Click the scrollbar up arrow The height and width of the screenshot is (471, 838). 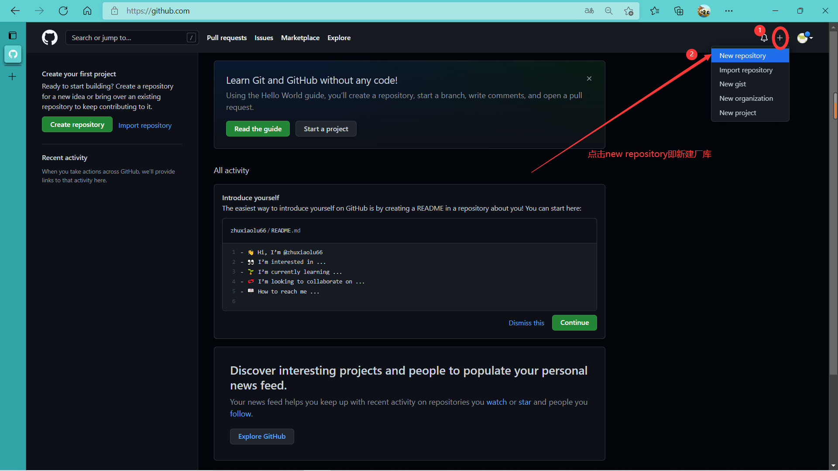pos(834,27)
